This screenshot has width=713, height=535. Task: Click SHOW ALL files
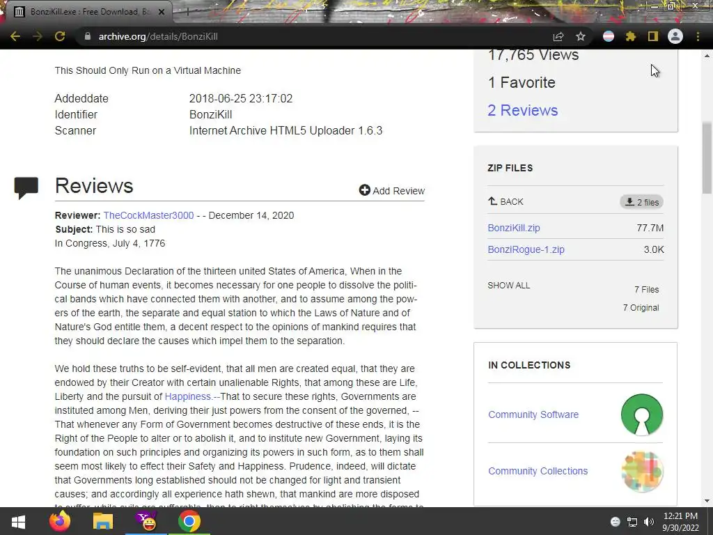point(509,285)
